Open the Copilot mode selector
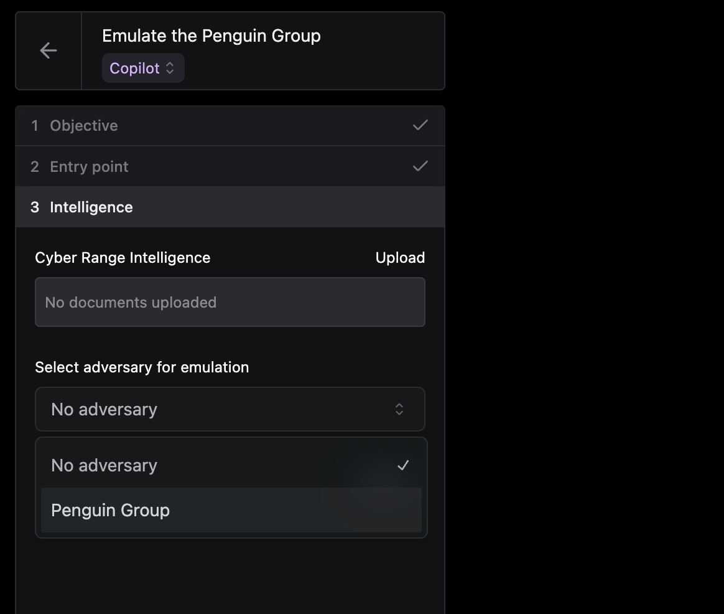 (142, 68)
